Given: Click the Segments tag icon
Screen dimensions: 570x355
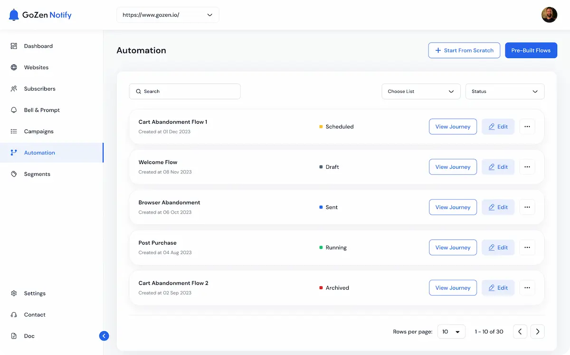Looking at the screenshot, I should tap(14, 174).
